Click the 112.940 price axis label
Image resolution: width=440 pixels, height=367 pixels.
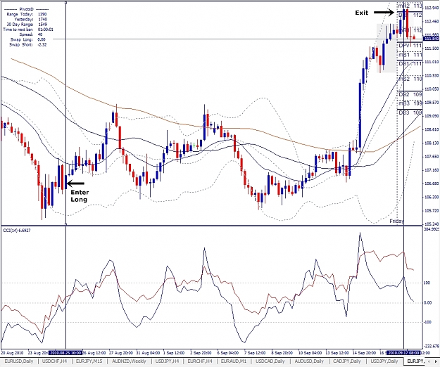click(x=432, y=8)
